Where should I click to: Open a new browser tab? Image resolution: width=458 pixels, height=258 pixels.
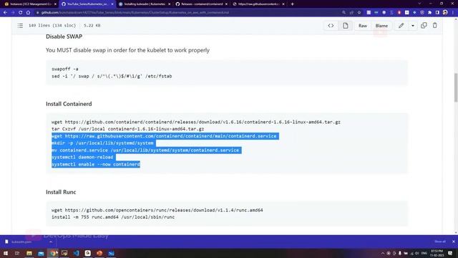(293, 4)
